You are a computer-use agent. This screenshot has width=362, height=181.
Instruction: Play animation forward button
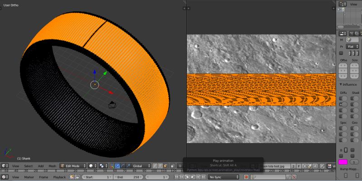[x=192, y=177]
